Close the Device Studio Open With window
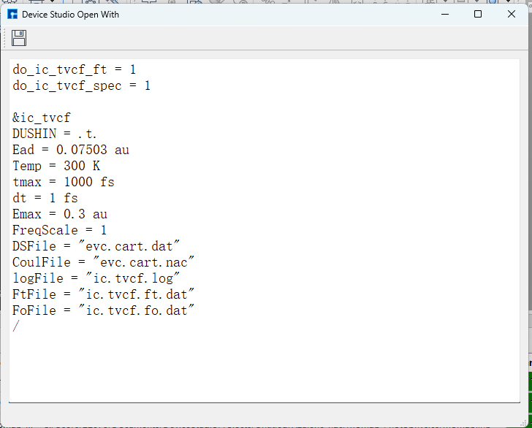 click(512, 15)
